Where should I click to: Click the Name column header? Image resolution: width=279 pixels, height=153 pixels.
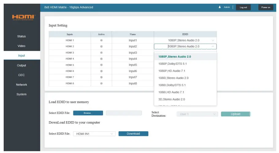[x=133, y=34]
